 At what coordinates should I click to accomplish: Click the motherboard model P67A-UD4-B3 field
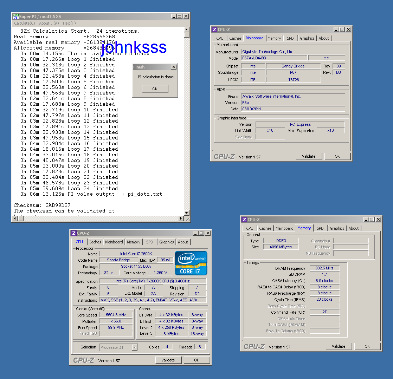pos(274,58)
